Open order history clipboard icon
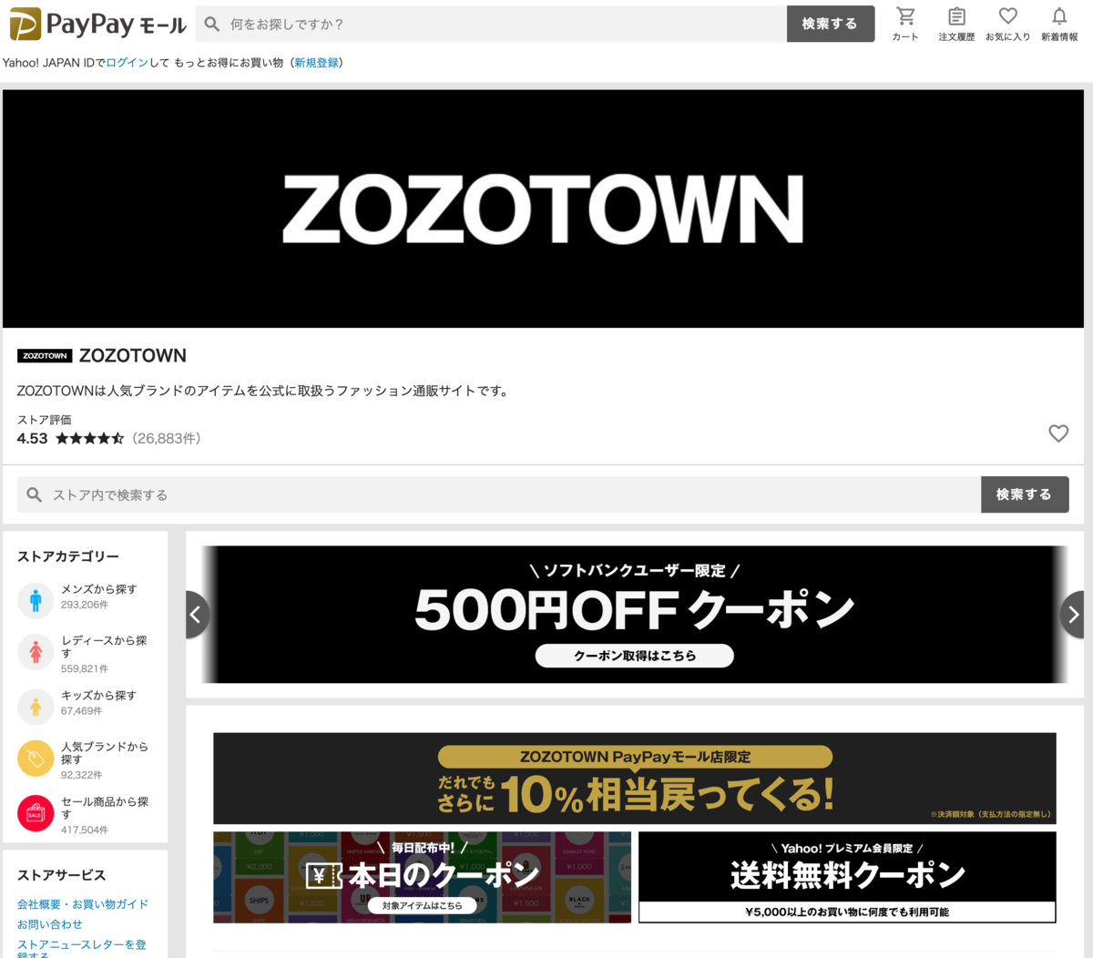The image size is (1093, 958). click(956, 16)
